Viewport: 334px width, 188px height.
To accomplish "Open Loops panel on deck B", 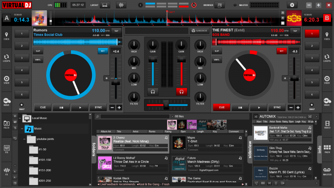I will tap(327, 58).
